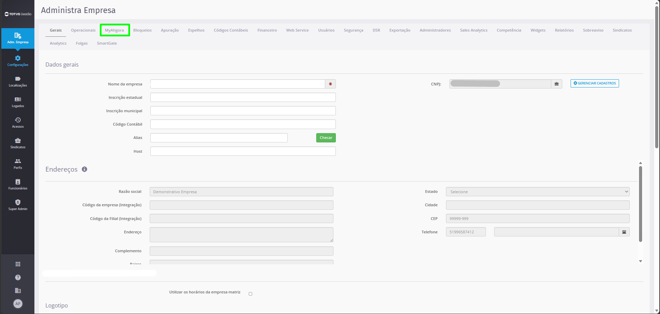Click the Complemento field

242,251
